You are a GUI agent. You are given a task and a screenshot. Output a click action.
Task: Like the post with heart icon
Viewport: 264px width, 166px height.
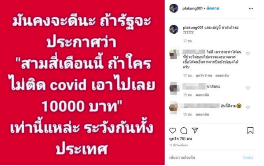(x=173, y=131)
